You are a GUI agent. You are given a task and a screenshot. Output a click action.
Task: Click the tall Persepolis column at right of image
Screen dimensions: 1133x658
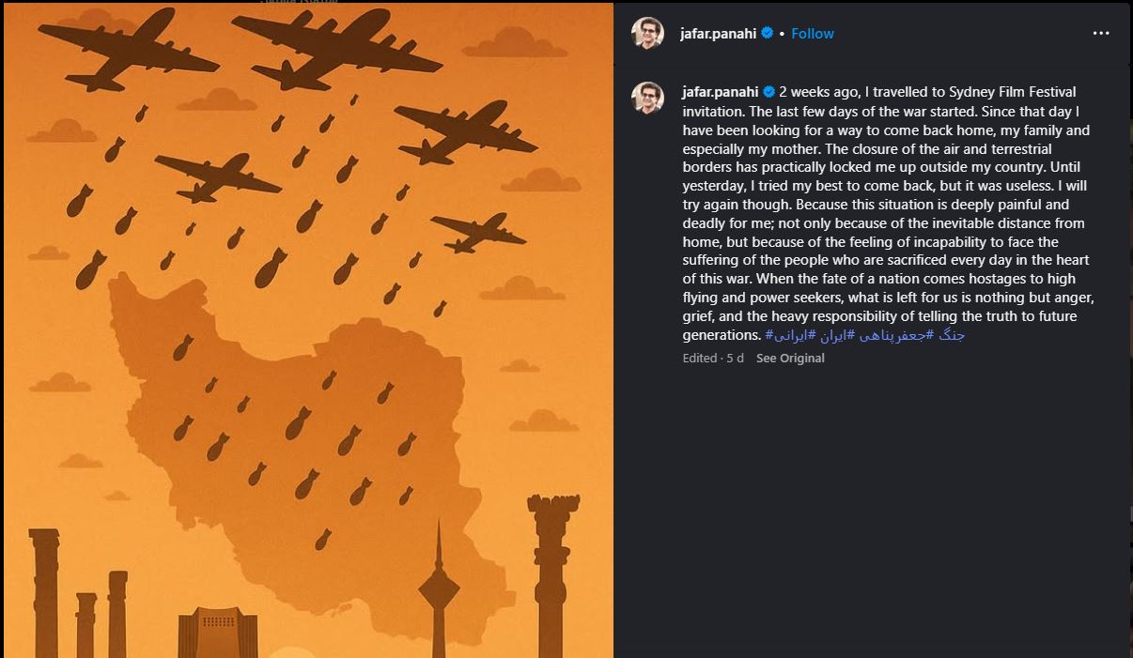coord(551,573)
